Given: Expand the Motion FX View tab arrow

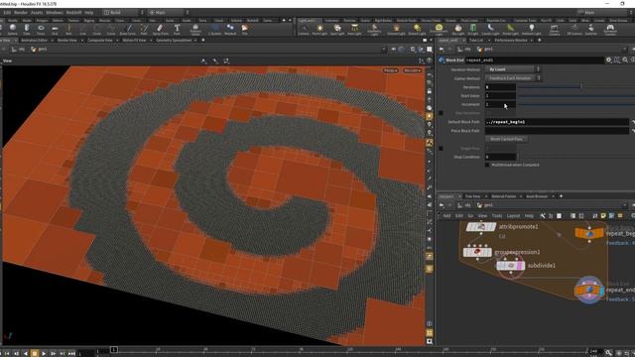Looking at the screenshot, I should [x=151, y=41].
